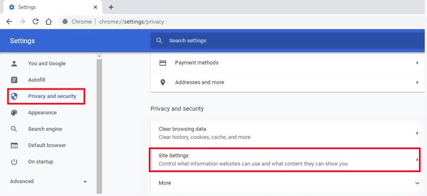427x196 pixels.
Task: Click the gear favicon on the Settings tab
Action: [x=12, y=7]
